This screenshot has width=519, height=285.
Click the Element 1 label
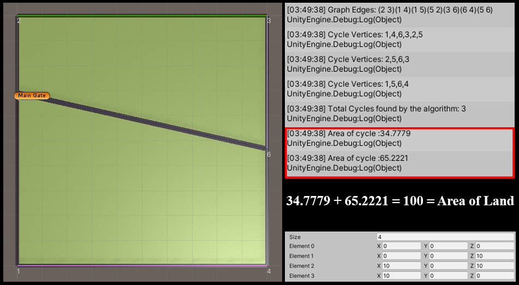point(302,256)
